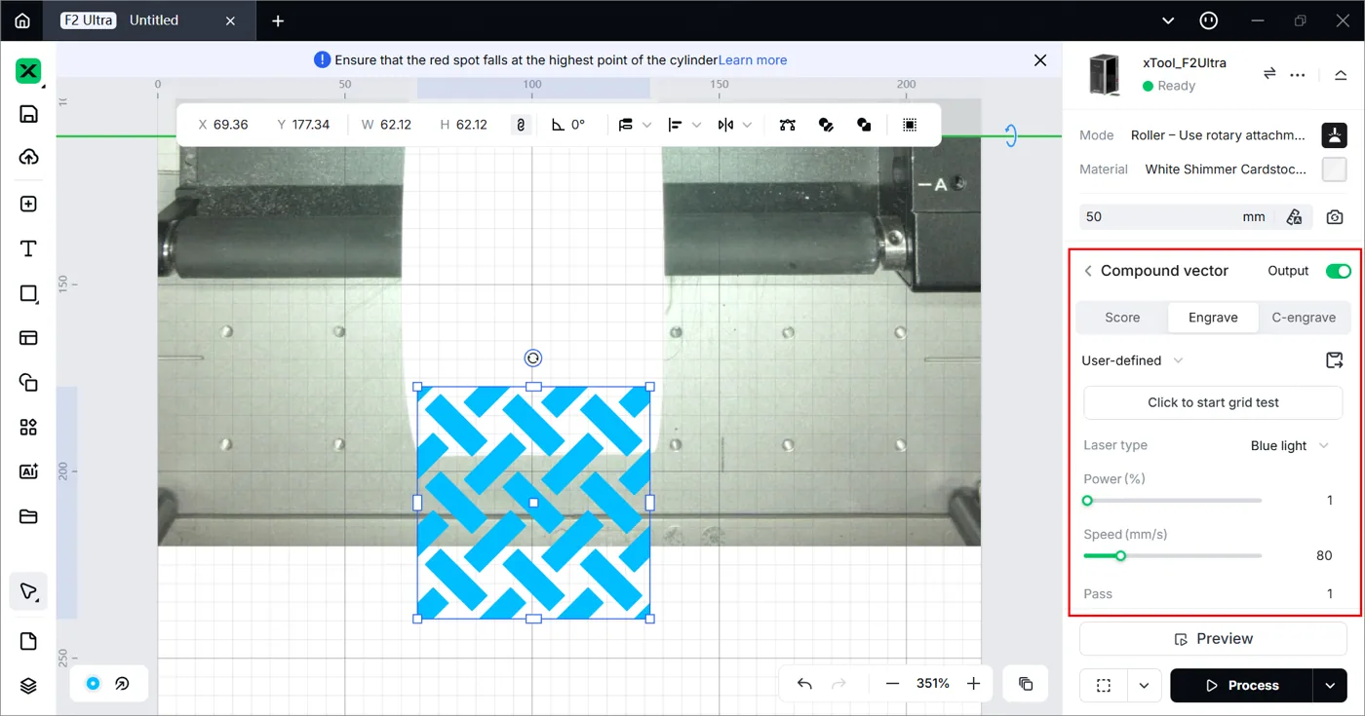Screen dimensions: 1365x716
Task: Switch to the Score tab
Action: tap(1122, 318)
